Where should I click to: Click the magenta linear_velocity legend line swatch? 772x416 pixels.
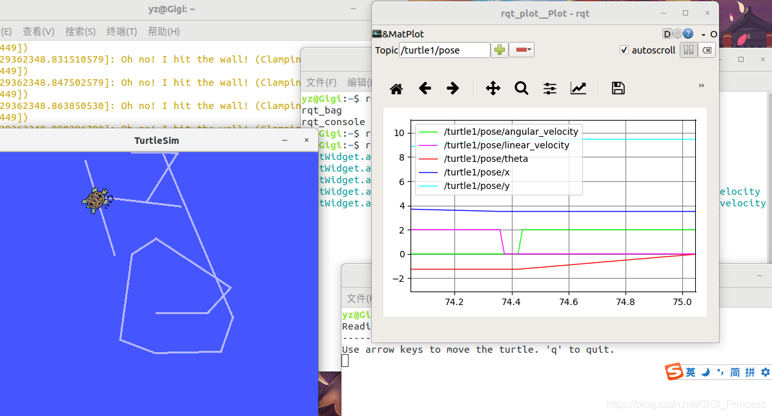pos(428,146)
